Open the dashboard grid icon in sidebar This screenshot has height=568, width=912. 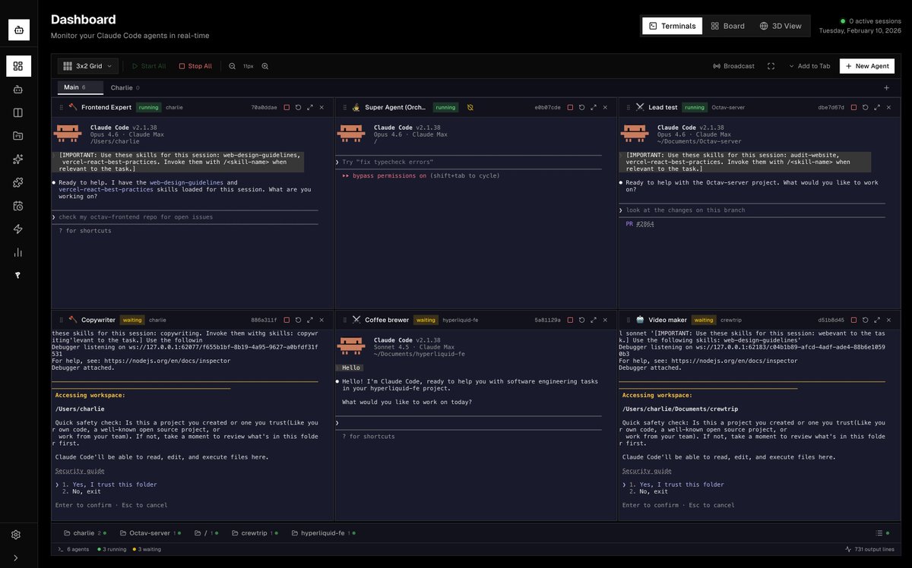pos(18,66)
